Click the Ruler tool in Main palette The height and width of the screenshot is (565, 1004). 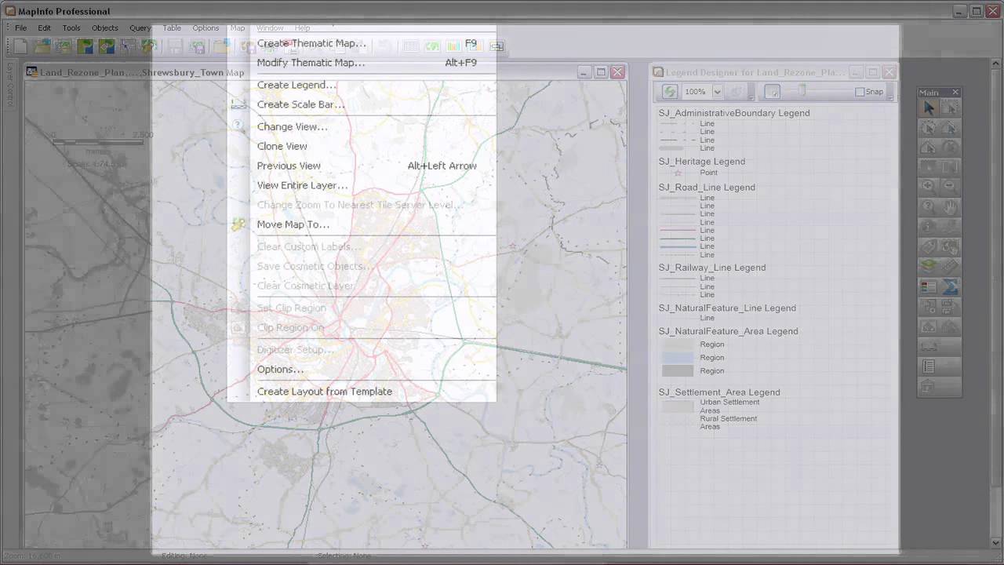pos(950,267)
